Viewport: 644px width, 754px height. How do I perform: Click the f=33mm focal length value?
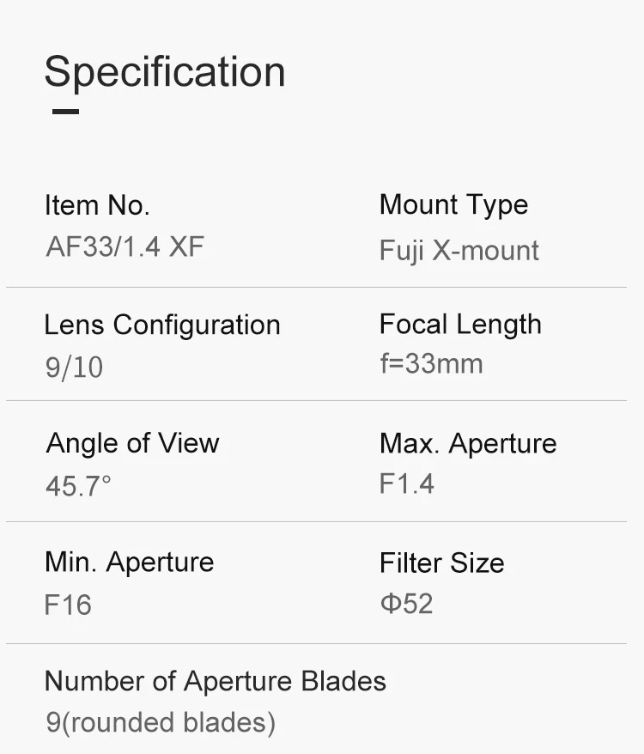coord(431,363)
